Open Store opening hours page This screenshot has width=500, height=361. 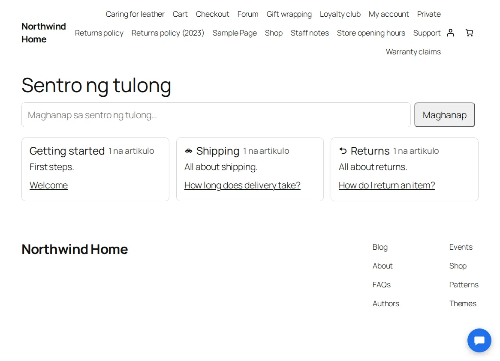(371, 33)
